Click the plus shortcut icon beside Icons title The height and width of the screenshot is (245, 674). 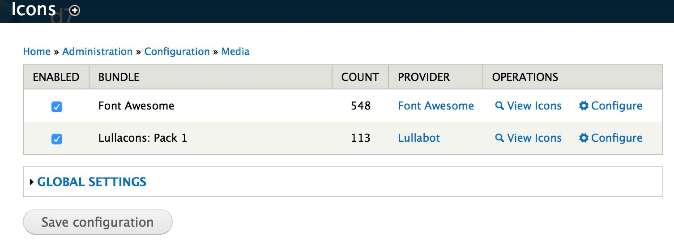(75, 10)
